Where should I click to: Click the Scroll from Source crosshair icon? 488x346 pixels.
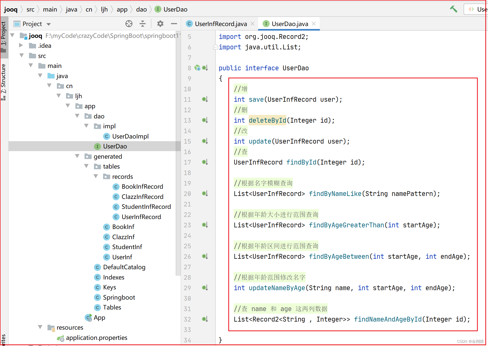coord(129,24)
